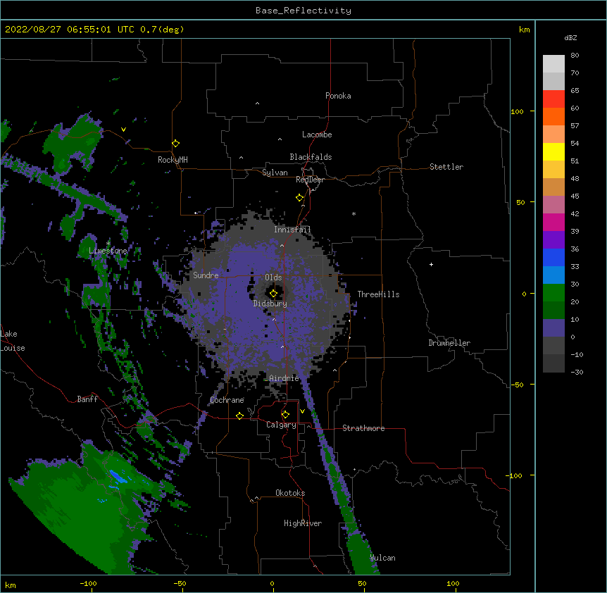The image size is (607, 593).
Task: Click the Lake Louise label
Action: point(13,341)
